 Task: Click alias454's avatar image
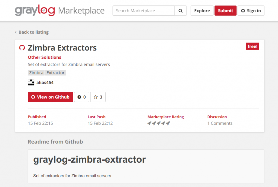point(31,82)
